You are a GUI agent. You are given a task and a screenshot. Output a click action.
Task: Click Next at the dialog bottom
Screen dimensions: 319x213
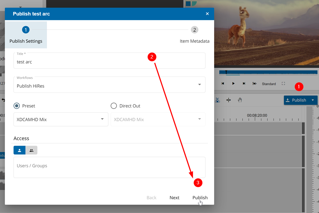pyautogui.click(x=174, y=198)
